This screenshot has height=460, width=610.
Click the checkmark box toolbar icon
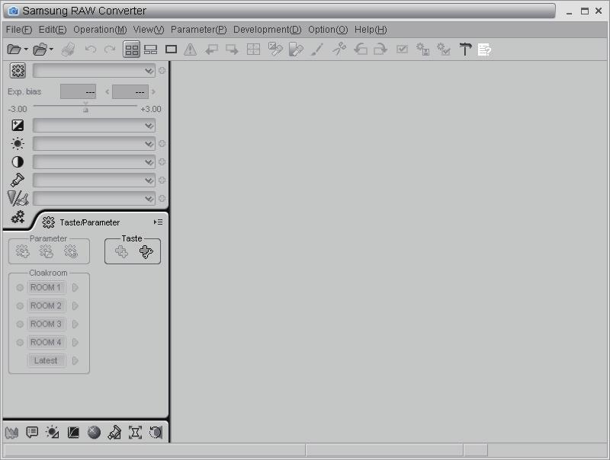coord(402,50)
